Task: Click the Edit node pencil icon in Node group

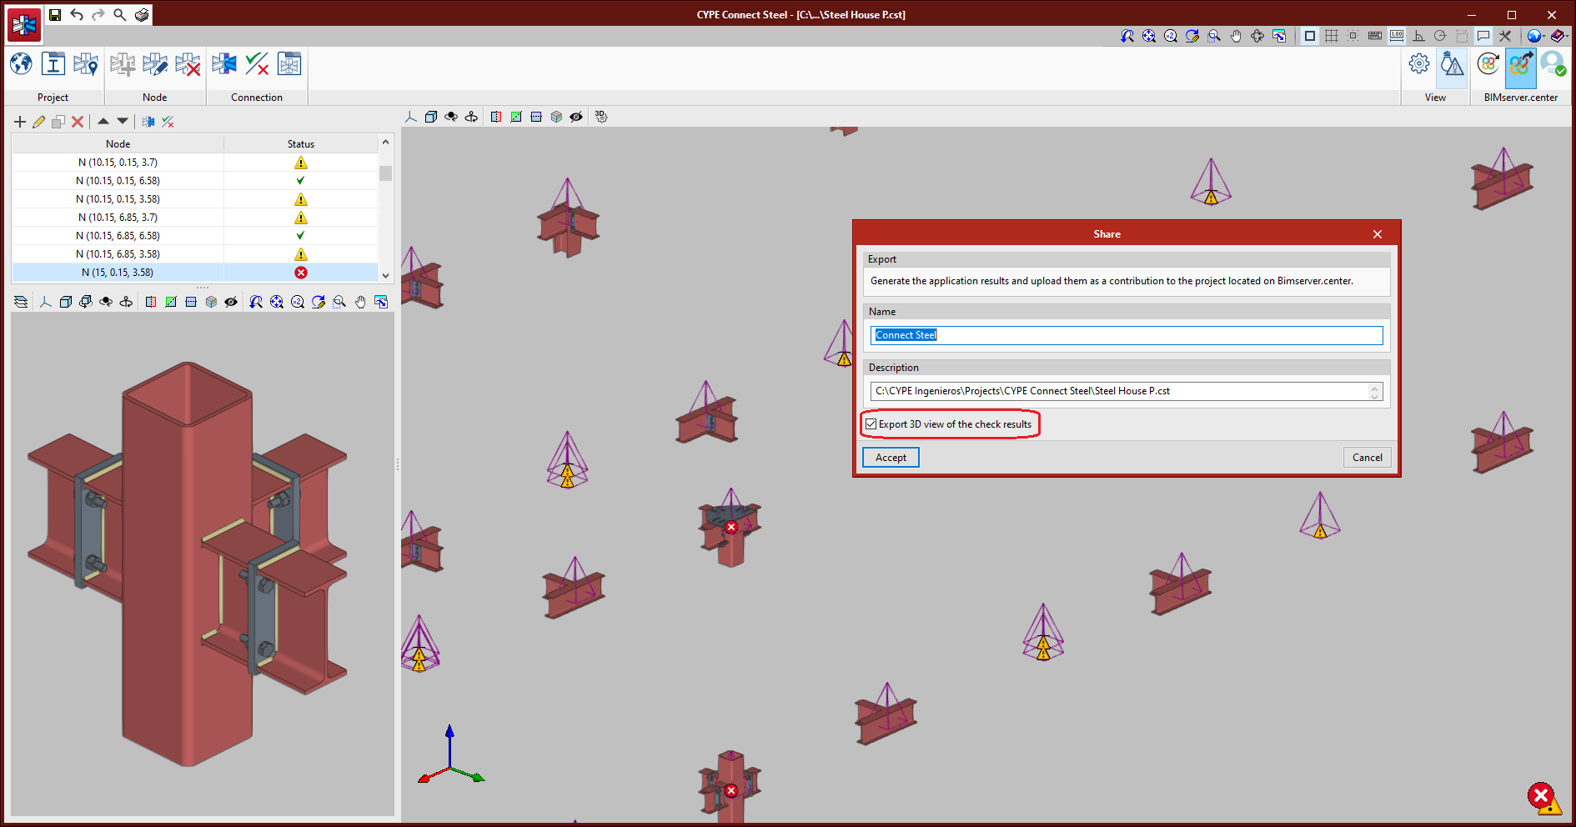Action: coord(155,64)
